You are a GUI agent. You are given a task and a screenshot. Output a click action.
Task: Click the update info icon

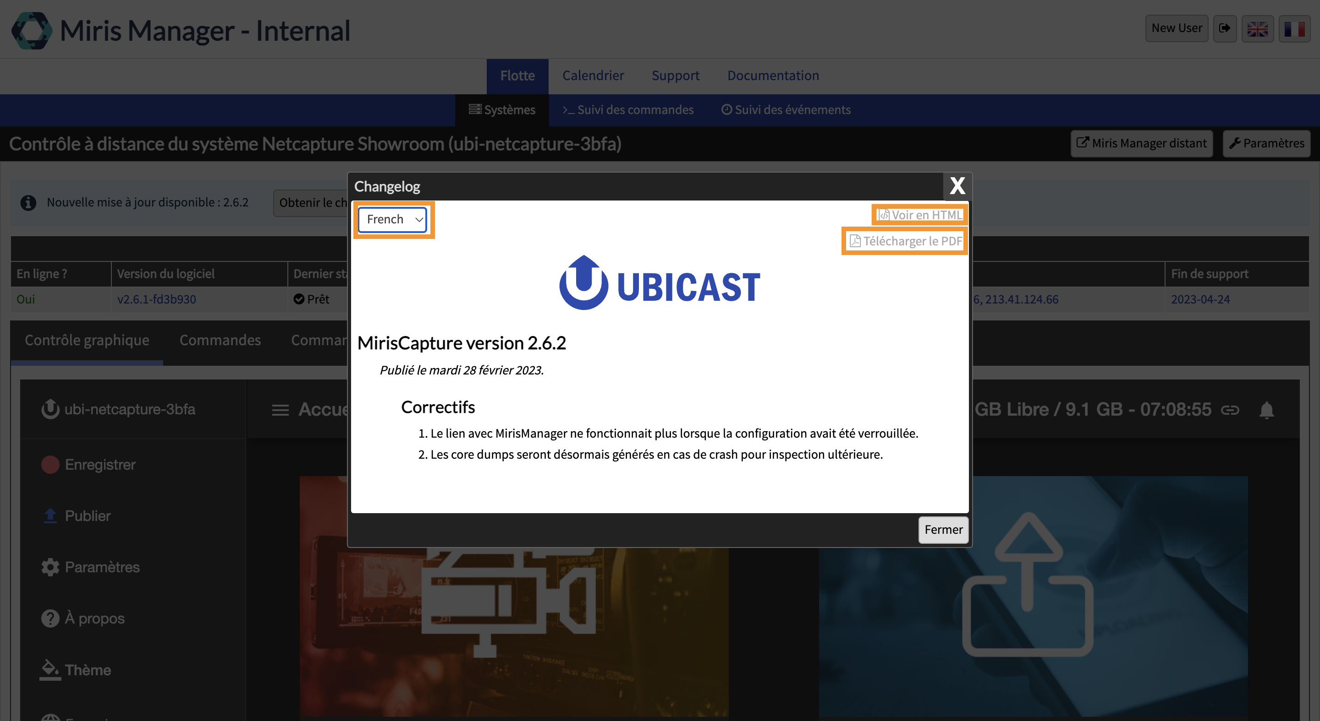28,203
